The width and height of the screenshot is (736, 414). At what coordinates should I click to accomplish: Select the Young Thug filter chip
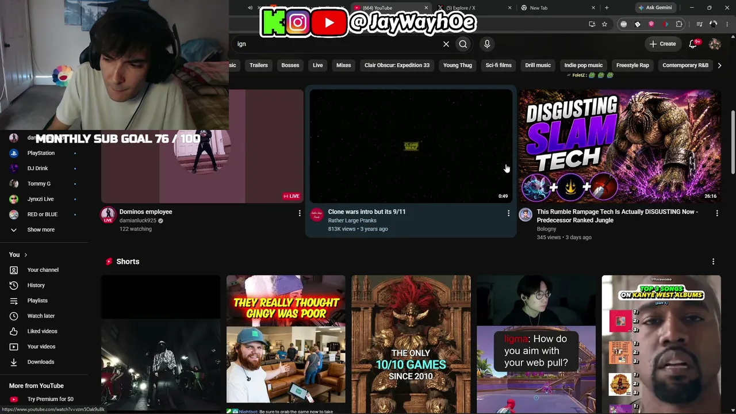coord(458,66)
